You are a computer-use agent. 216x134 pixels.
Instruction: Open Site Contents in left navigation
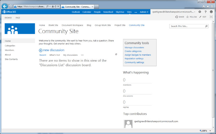tap(11, 59)
